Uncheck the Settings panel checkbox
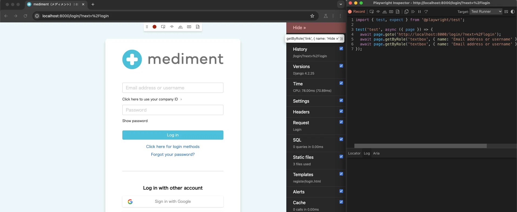The width and height of the screenshot is (517, 212). coord(341,100)
